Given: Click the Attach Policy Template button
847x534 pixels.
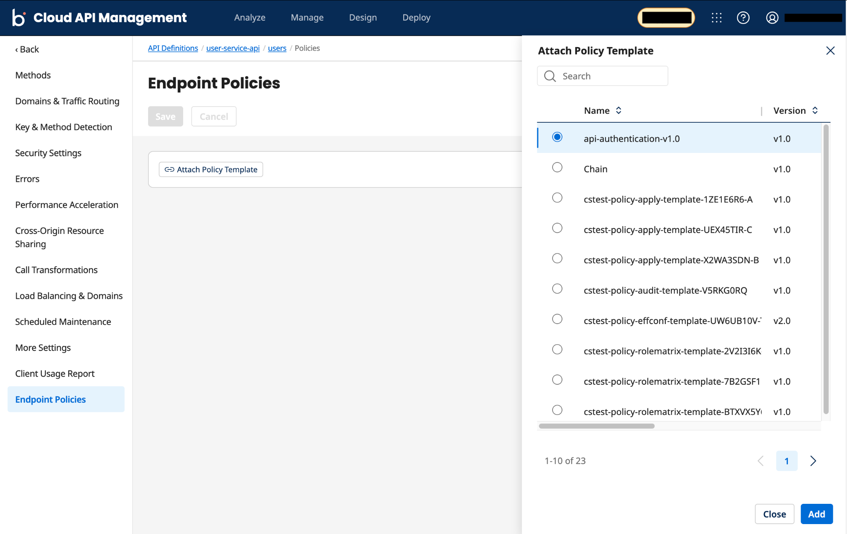Looking at the screenshot, I should [x=211, y=169].
